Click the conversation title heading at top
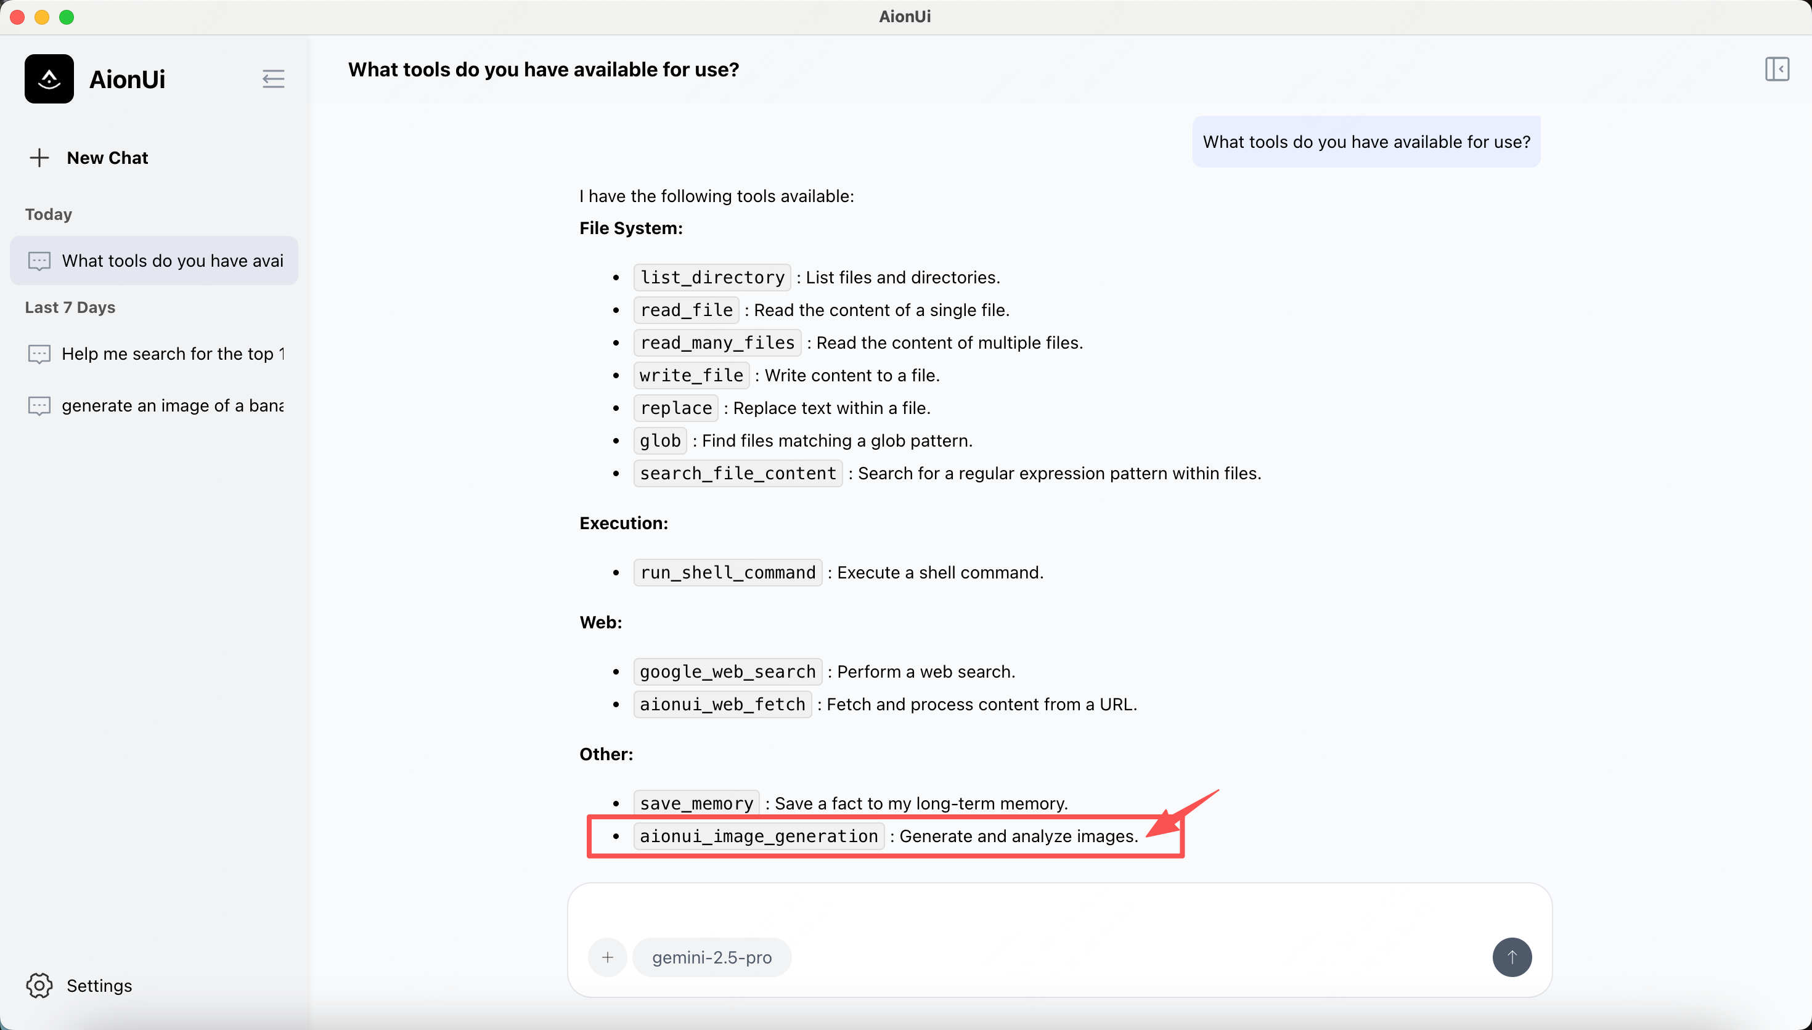The image size is (1812, 1030). point(544,70)
